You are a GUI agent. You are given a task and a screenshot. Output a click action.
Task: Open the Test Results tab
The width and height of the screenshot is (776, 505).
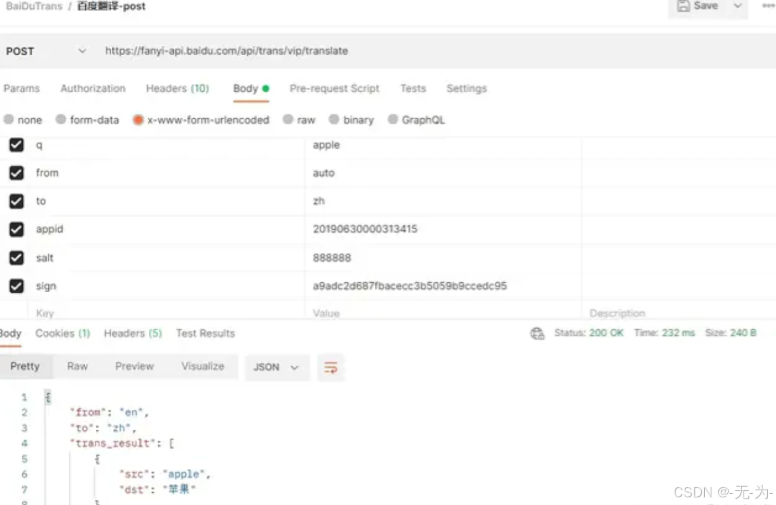tap(205, 333)
